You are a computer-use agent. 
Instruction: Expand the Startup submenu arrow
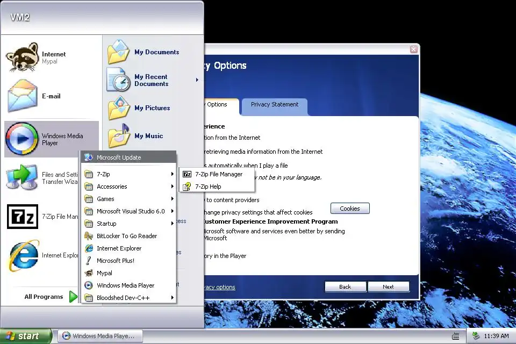(x=172, y=224)
